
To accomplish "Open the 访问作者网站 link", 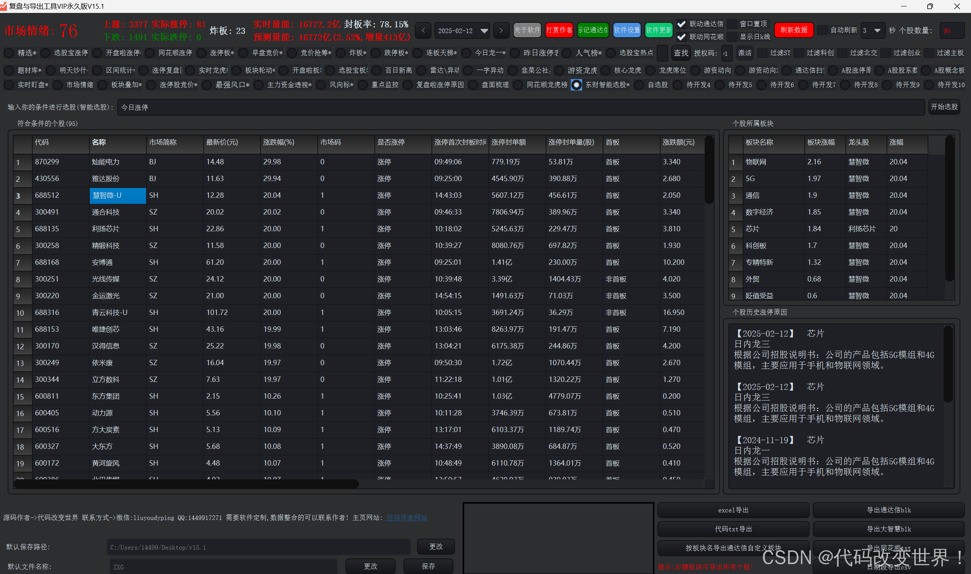I will click(x=406, y=518).
